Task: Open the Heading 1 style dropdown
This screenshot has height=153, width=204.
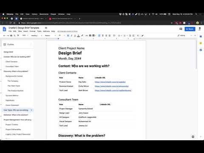Action: 37,36
